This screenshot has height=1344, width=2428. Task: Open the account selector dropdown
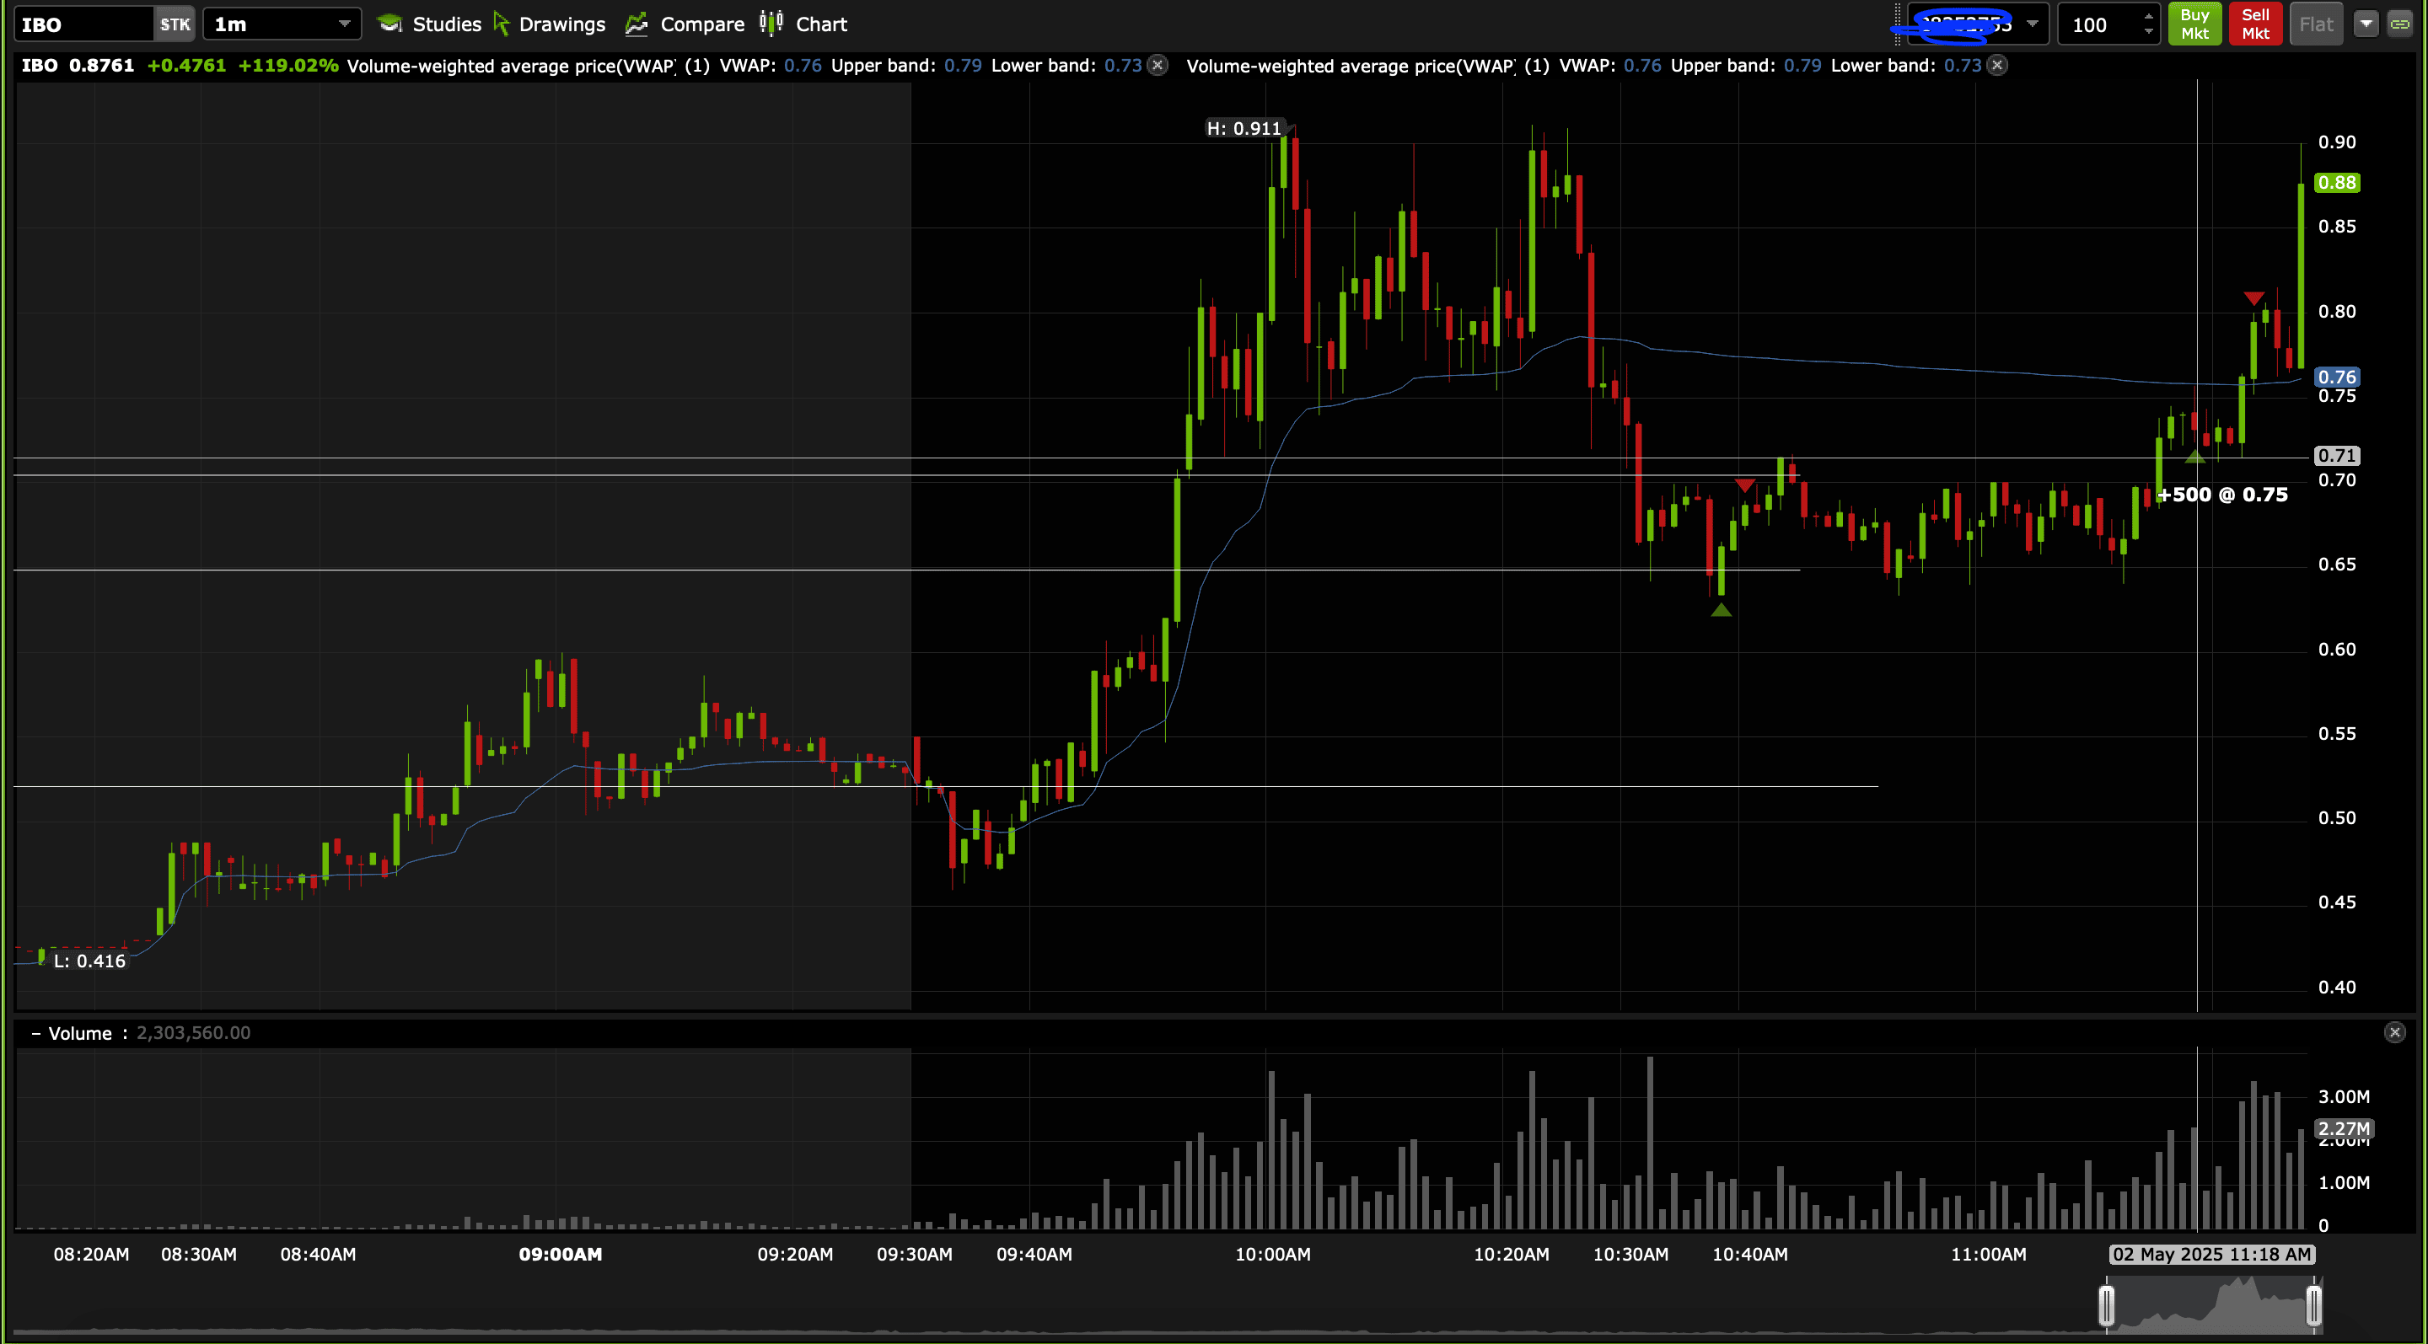tap(2032, 24)
